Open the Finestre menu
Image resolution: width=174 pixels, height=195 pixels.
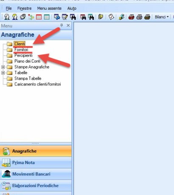point(25,8)
